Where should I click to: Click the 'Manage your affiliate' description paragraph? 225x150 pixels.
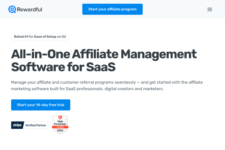coord(107,86)
